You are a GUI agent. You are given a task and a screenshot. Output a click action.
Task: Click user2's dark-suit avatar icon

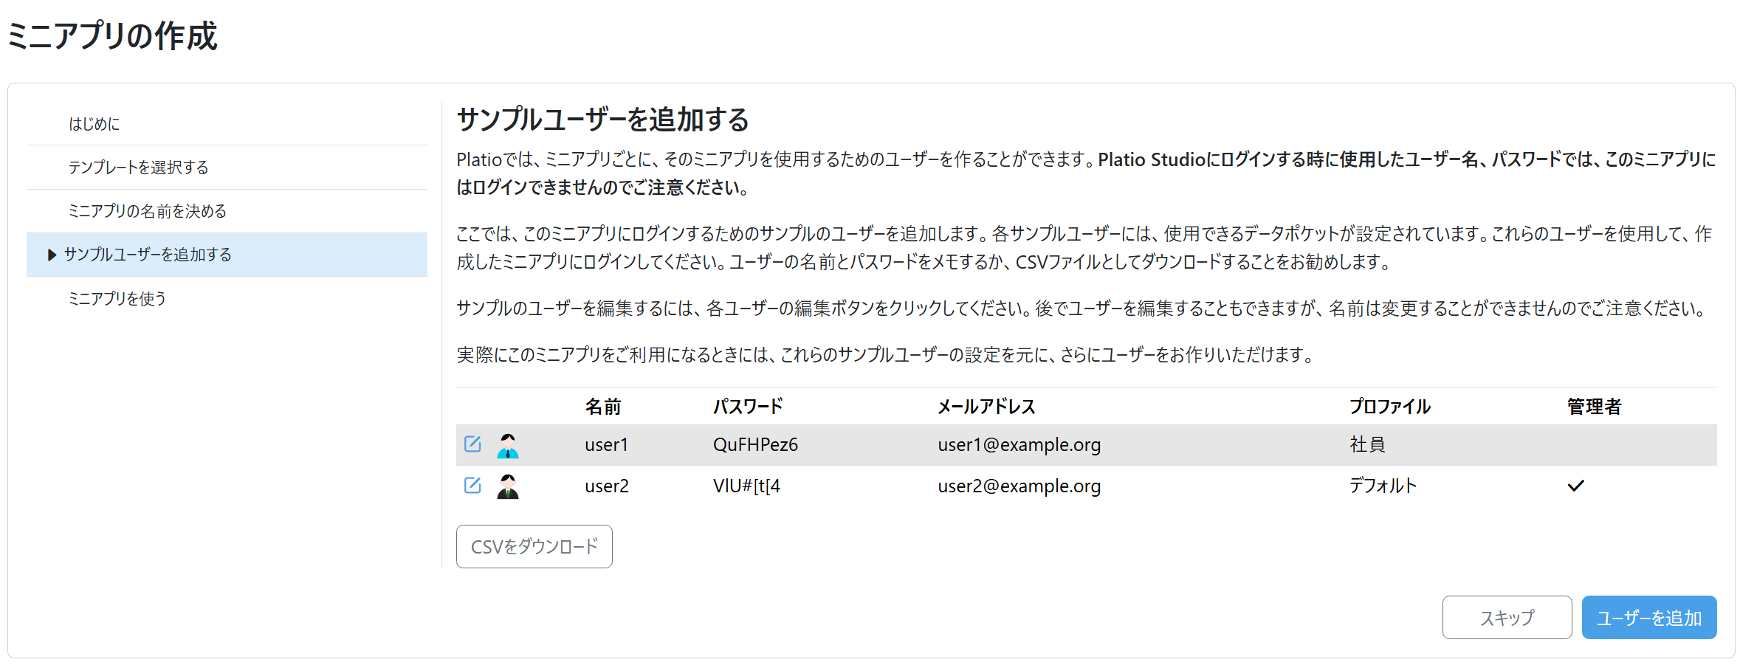pos(508,487)
